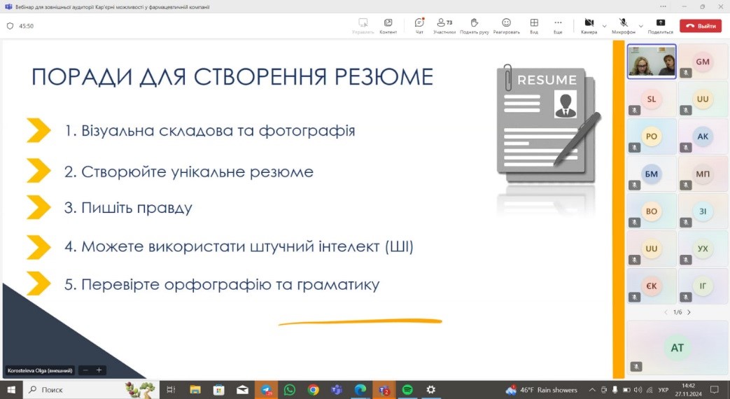730x399 pixels.
Task: Expand microphone options dropdown arrow
Action: click(640, 26)
